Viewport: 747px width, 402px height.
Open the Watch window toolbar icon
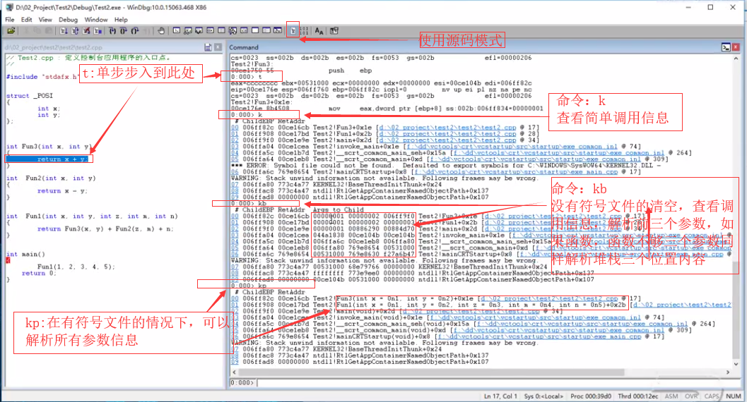(x=188, y=31)
